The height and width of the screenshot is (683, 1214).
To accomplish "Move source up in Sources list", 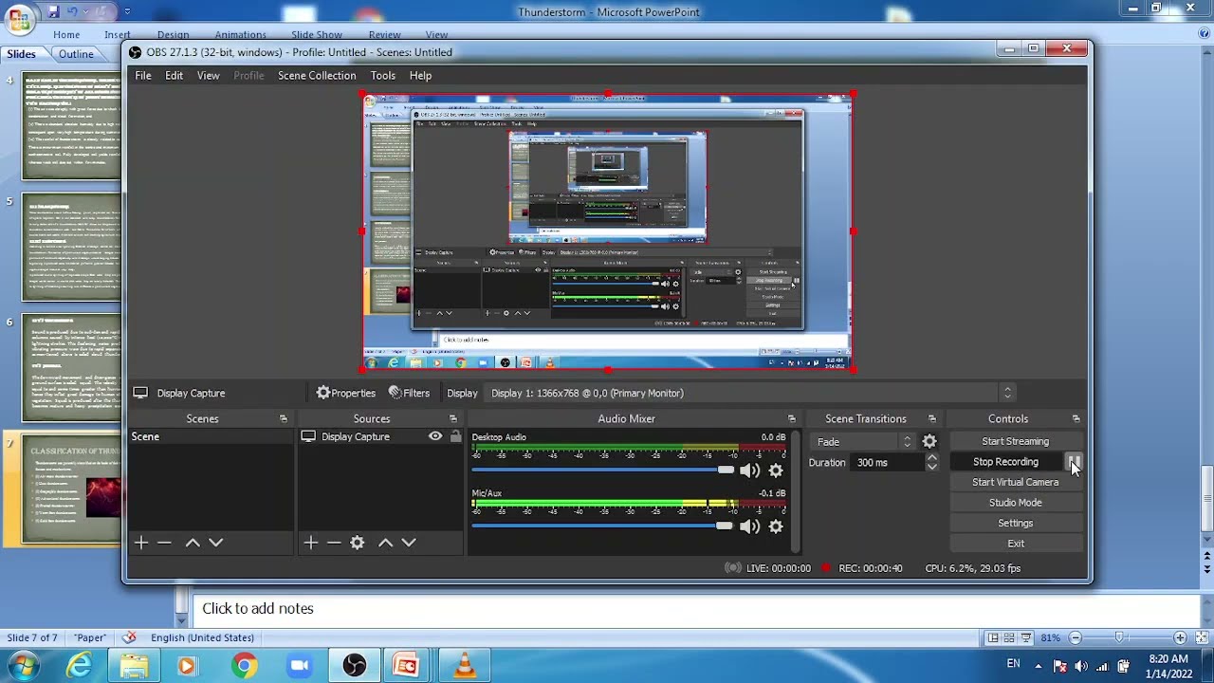I will [x=385, y=543].
